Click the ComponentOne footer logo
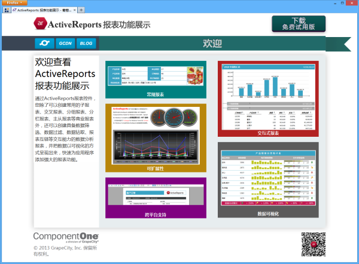 coord(66,238)
